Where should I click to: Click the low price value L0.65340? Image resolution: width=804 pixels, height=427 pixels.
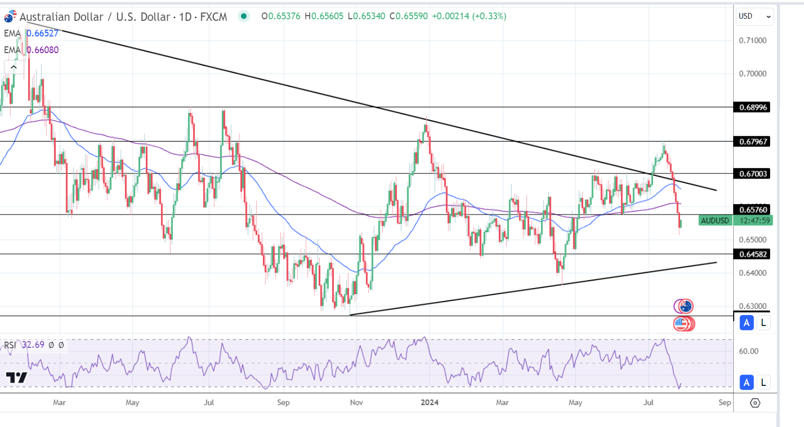click(x=366, y=16)
